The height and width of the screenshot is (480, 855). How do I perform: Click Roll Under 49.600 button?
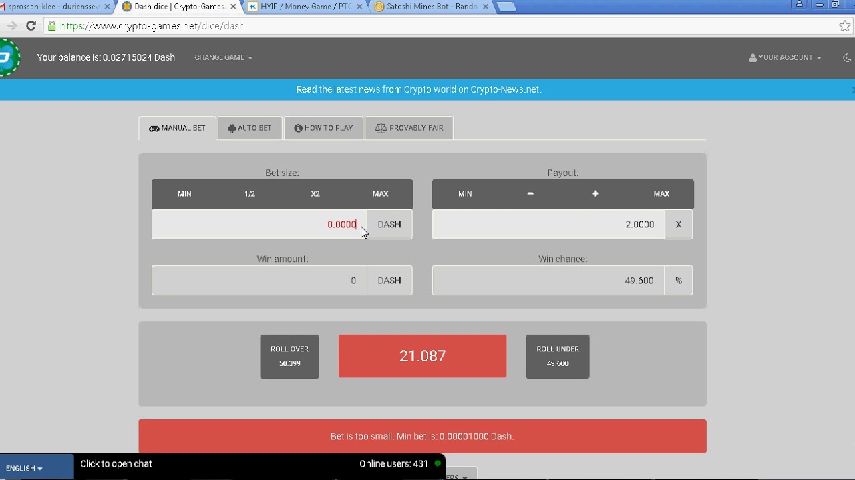click(x=558, y=356)
